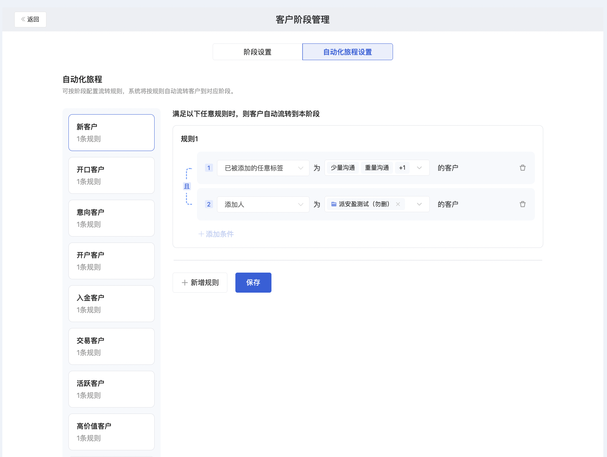The image size is (607, 457).
Task: Click the condition number 1 badge
Action: pos(209,168)
